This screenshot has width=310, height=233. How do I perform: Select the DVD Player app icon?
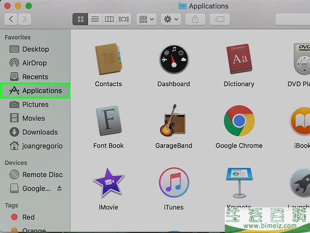pyautogui.click(x=302, y=58)
